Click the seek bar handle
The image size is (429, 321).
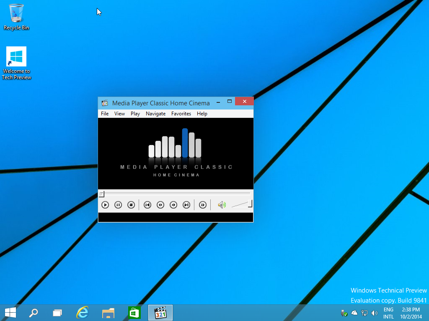[101, 194]
